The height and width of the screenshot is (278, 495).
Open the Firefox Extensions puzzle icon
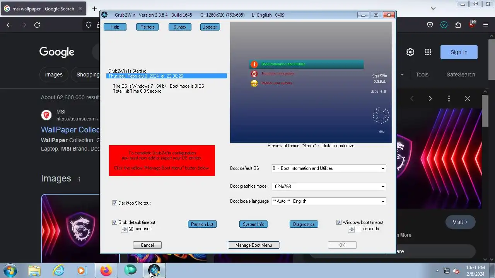click(x=458, y=25)
